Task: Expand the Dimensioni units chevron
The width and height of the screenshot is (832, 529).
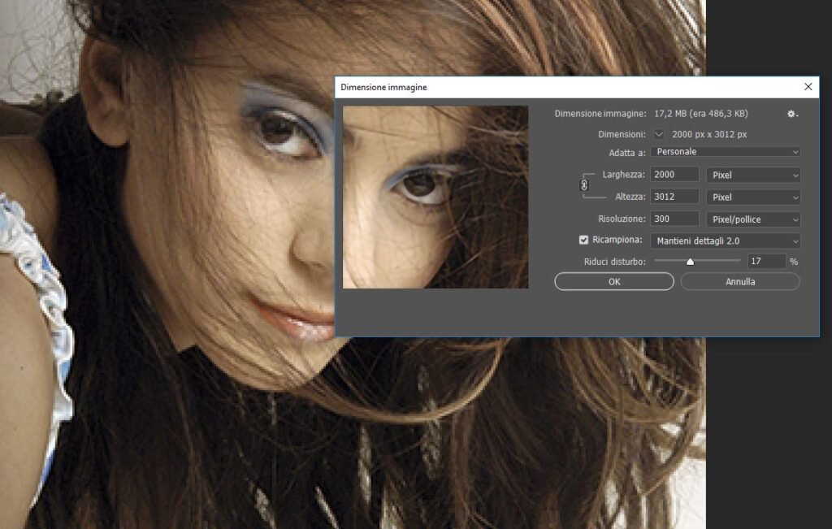Action: coord(658,134)
